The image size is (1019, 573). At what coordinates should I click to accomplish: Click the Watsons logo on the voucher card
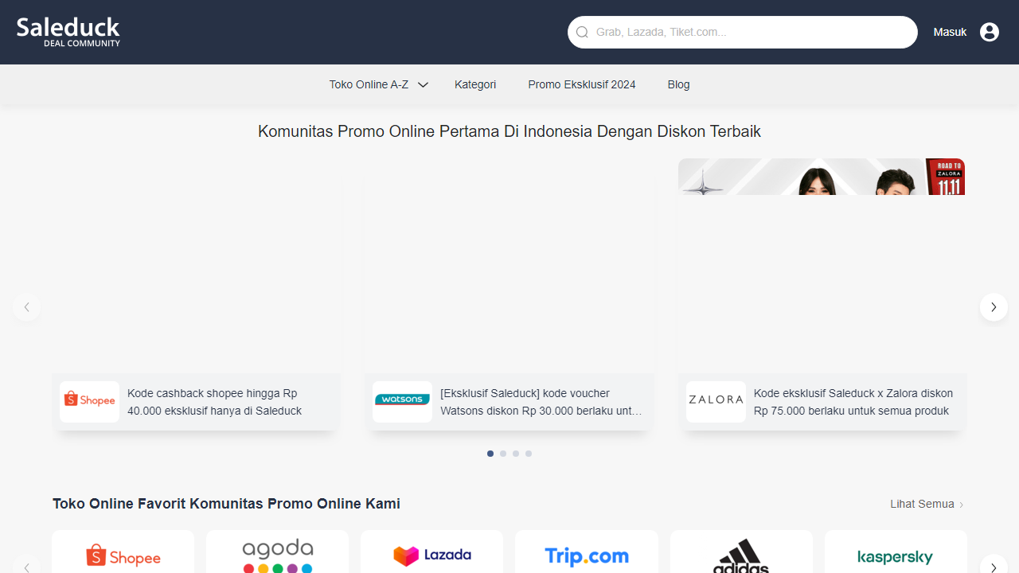pyautogui.click(x=402, y=401)
